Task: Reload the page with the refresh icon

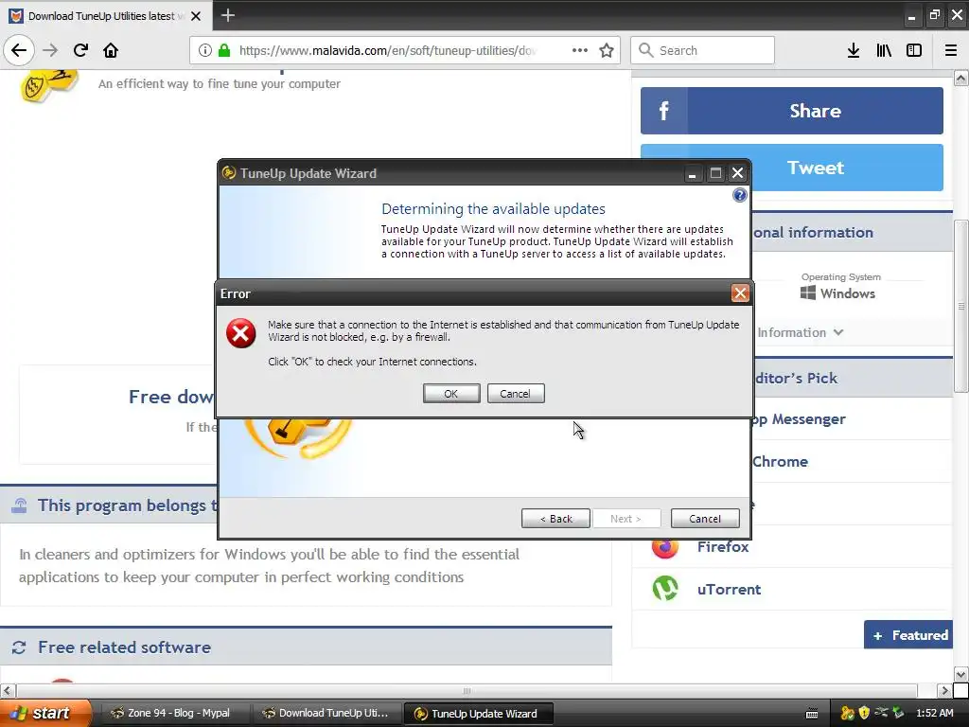Action: click(x=80, y=50)
